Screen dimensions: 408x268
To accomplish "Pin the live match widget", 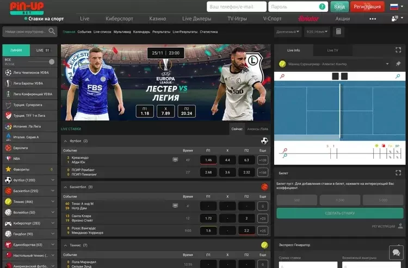I will (398, 64).
